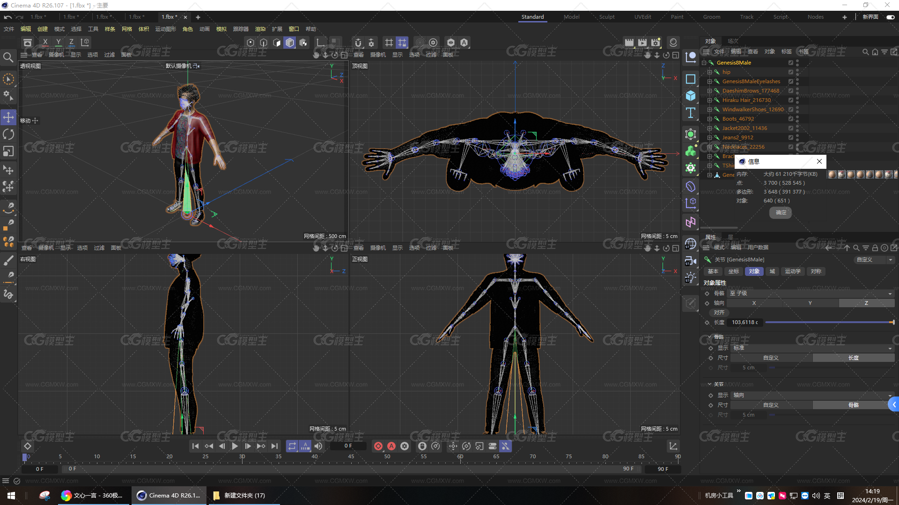Open timeline dope sheet graph icon

(x=673, y=446)
